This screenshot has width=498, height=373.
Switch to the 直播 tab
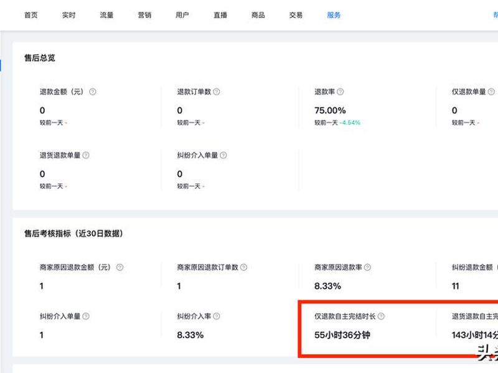(220, 15)
